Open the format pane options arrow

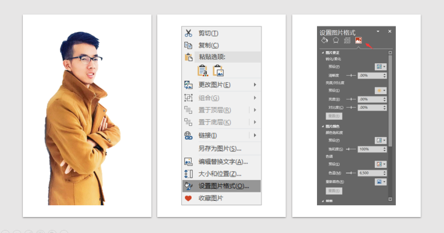click(378, 31)
